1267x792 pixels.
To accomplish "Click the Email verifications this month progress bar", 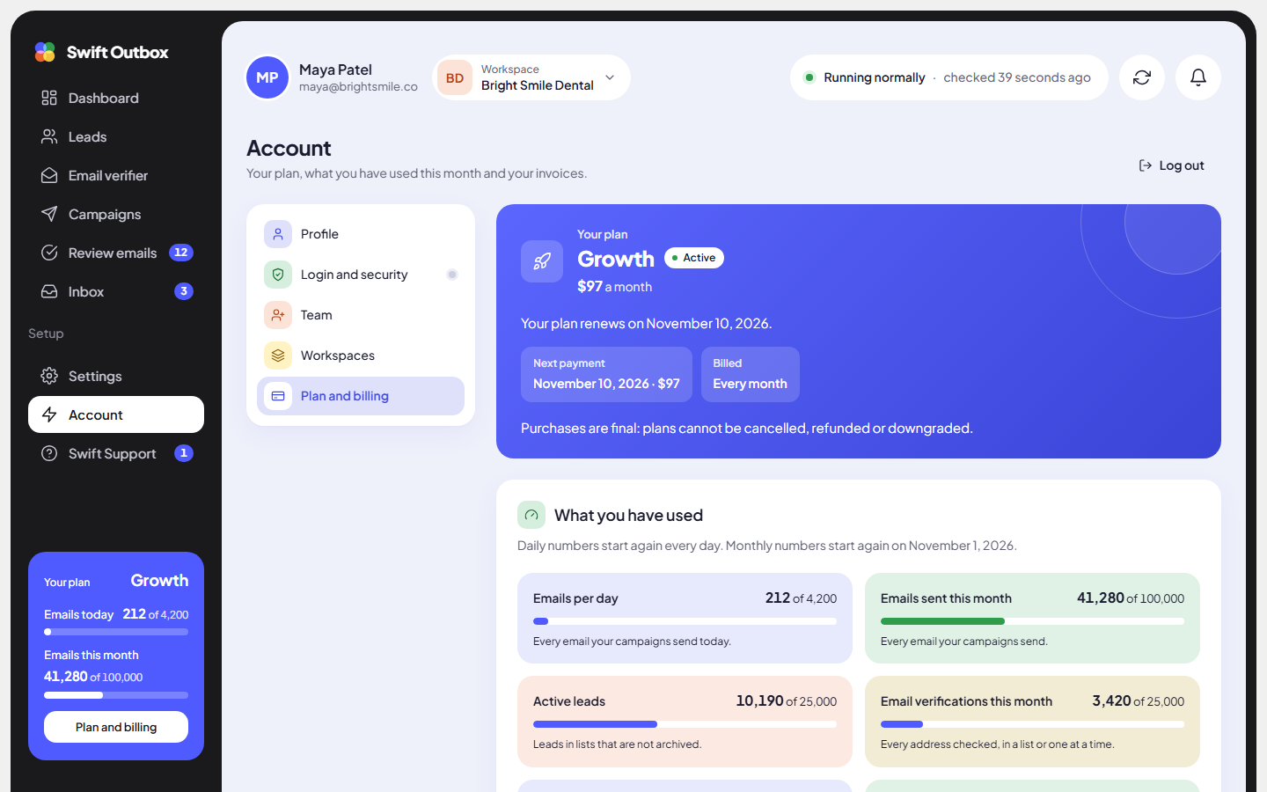I will pyautogui.click(x=1032, y=724).
